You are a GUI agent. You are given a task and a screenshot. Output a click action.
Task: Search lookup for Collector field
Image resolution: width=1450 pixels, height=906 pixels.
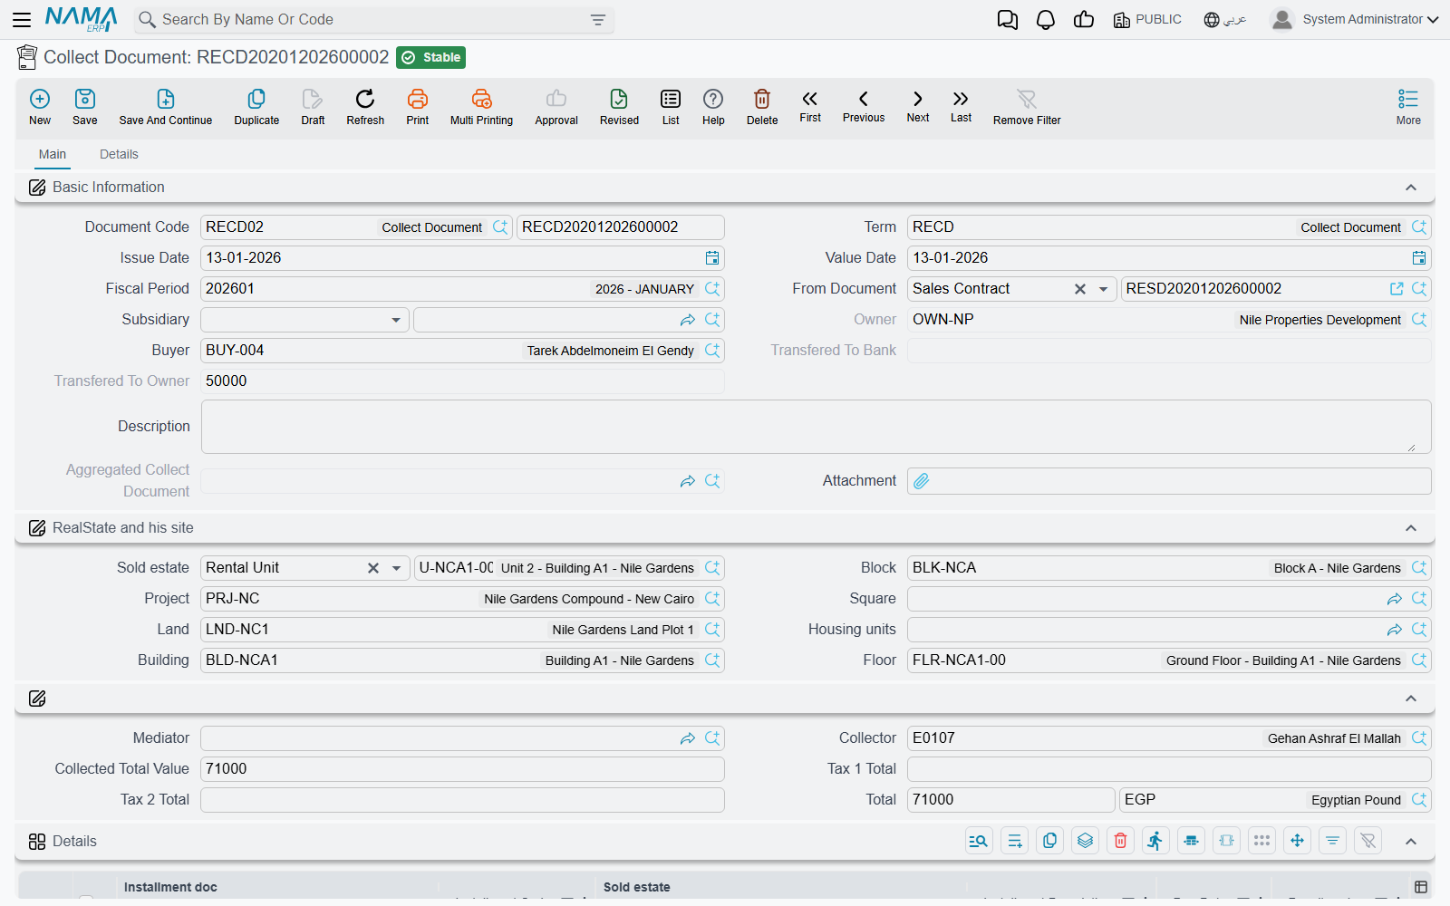[1419, 738]
